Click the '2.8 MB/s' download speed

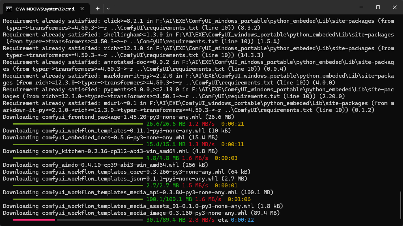click(x=201, y=220)
